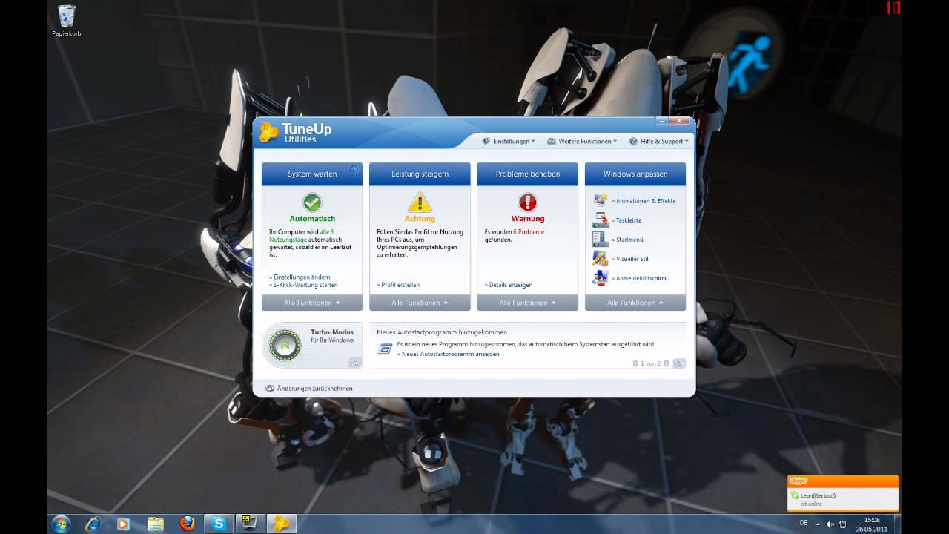Open Windows Explorer folder taskbar icon
Screen dimensions: 949x534
[x=155, y=524]
